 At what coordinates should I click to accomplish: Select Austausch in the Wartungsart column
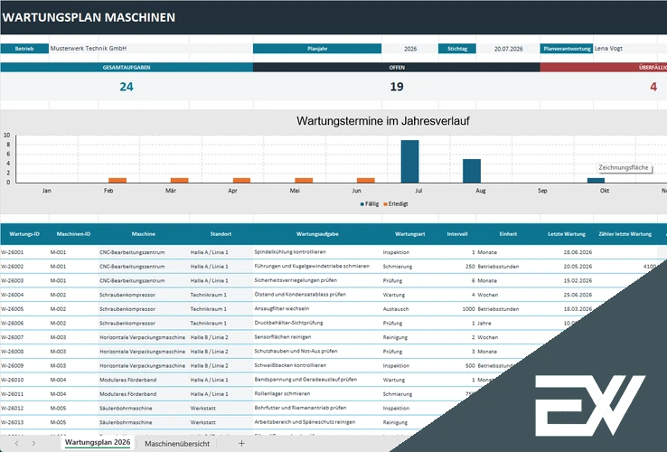pyautogui.click(x=410, y=309)
